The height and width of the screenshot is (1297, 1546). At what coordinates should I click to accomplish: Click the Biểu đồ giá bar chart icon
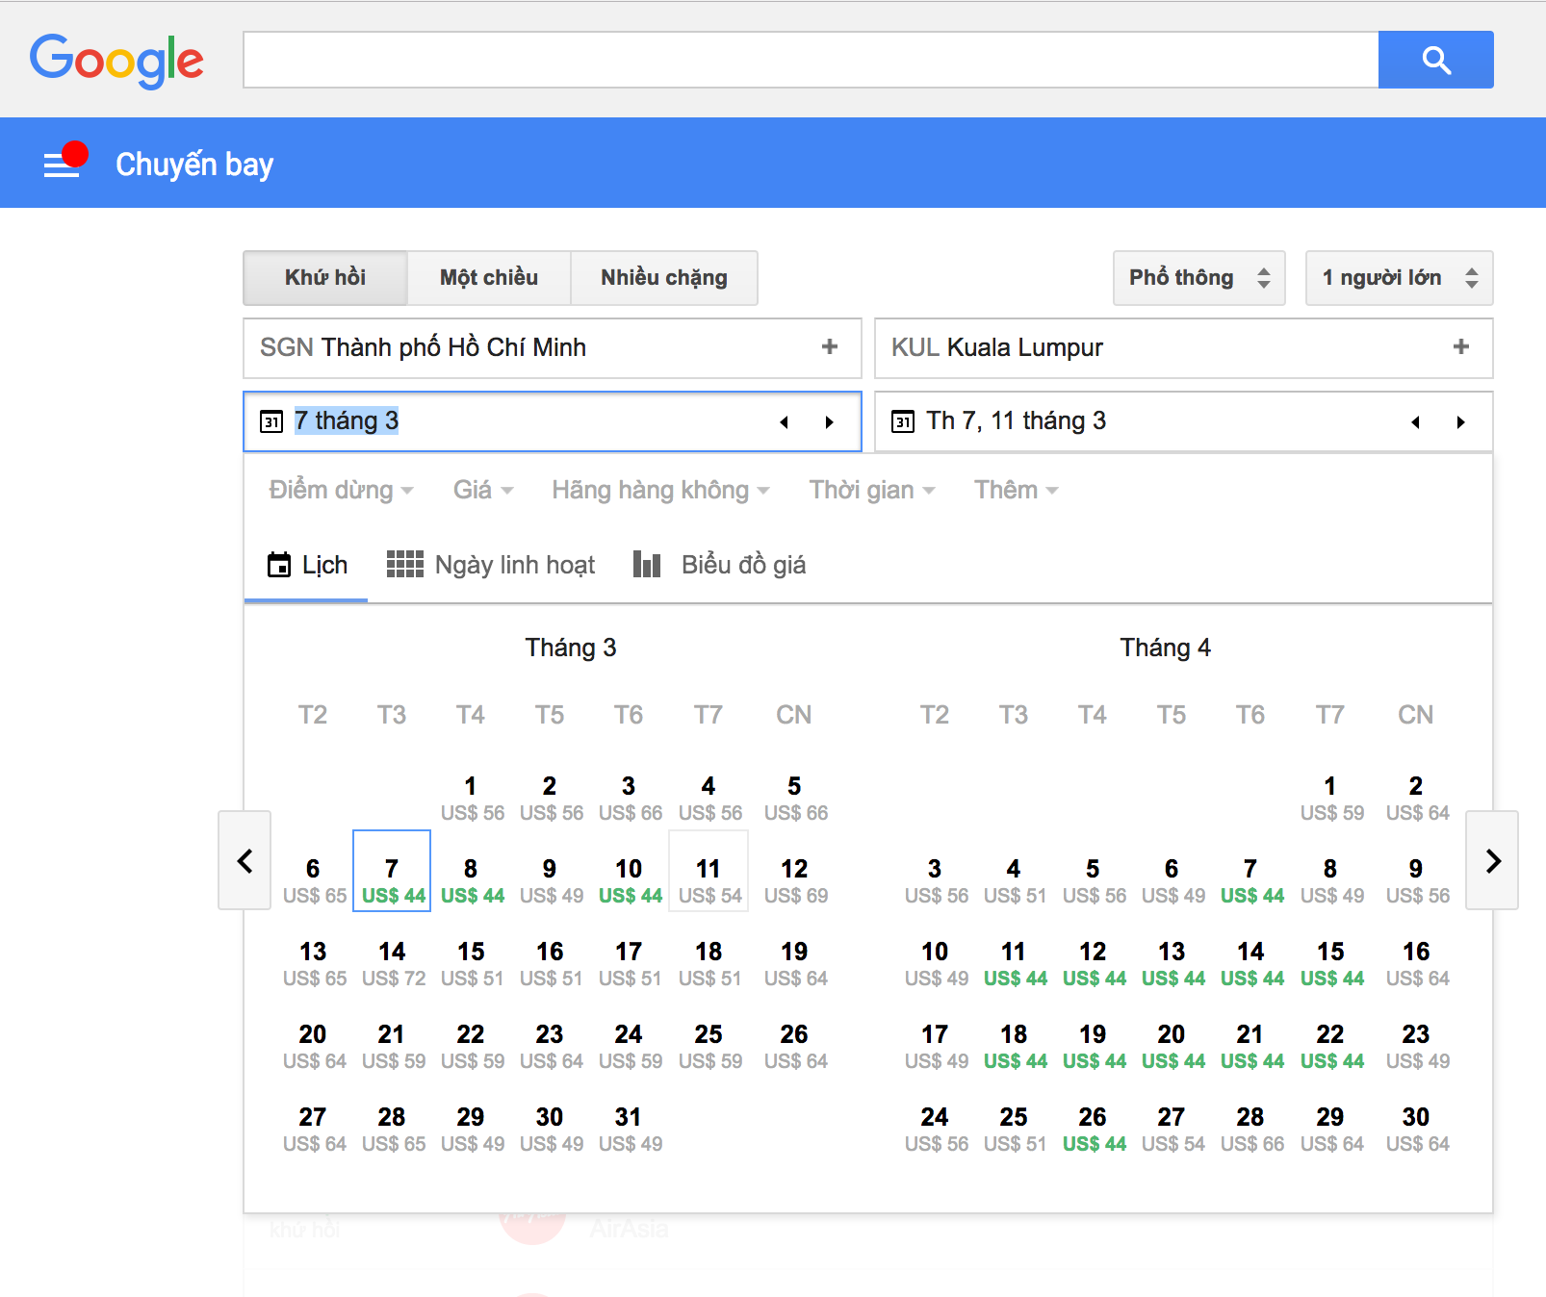click(x=647, y=564)
